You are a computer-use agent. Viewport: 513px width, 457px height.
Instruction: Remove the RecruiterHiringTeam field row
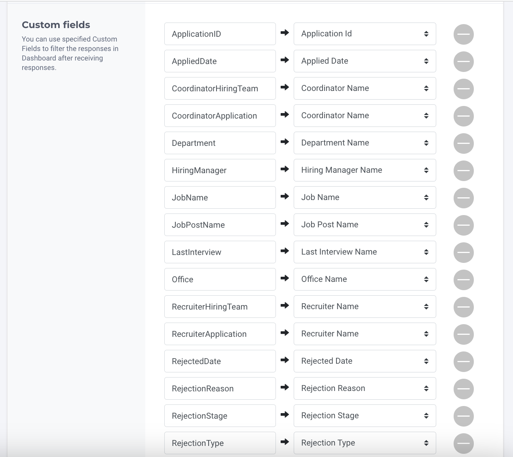coord(464,307)
